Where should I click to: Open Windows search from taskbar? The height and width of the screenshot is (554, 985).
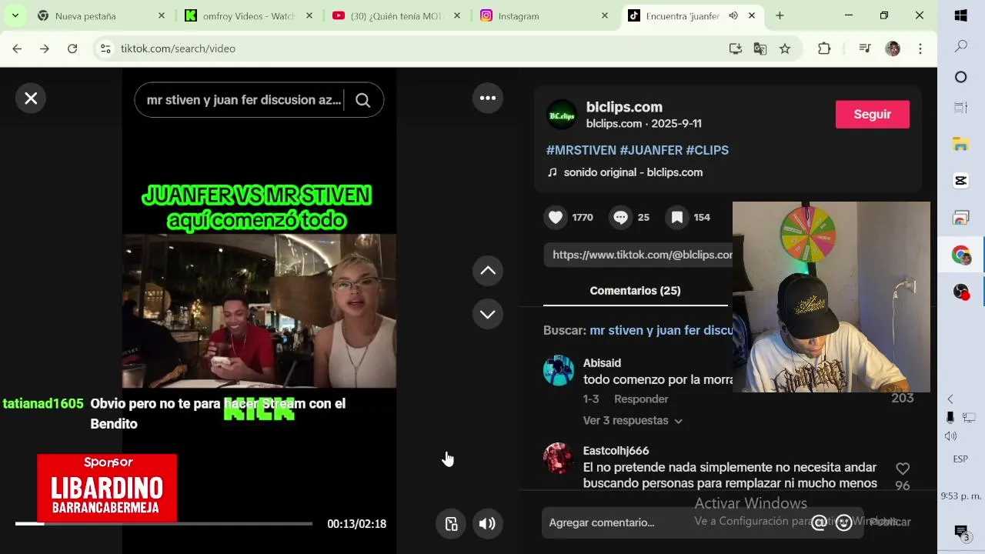(961, 47)
